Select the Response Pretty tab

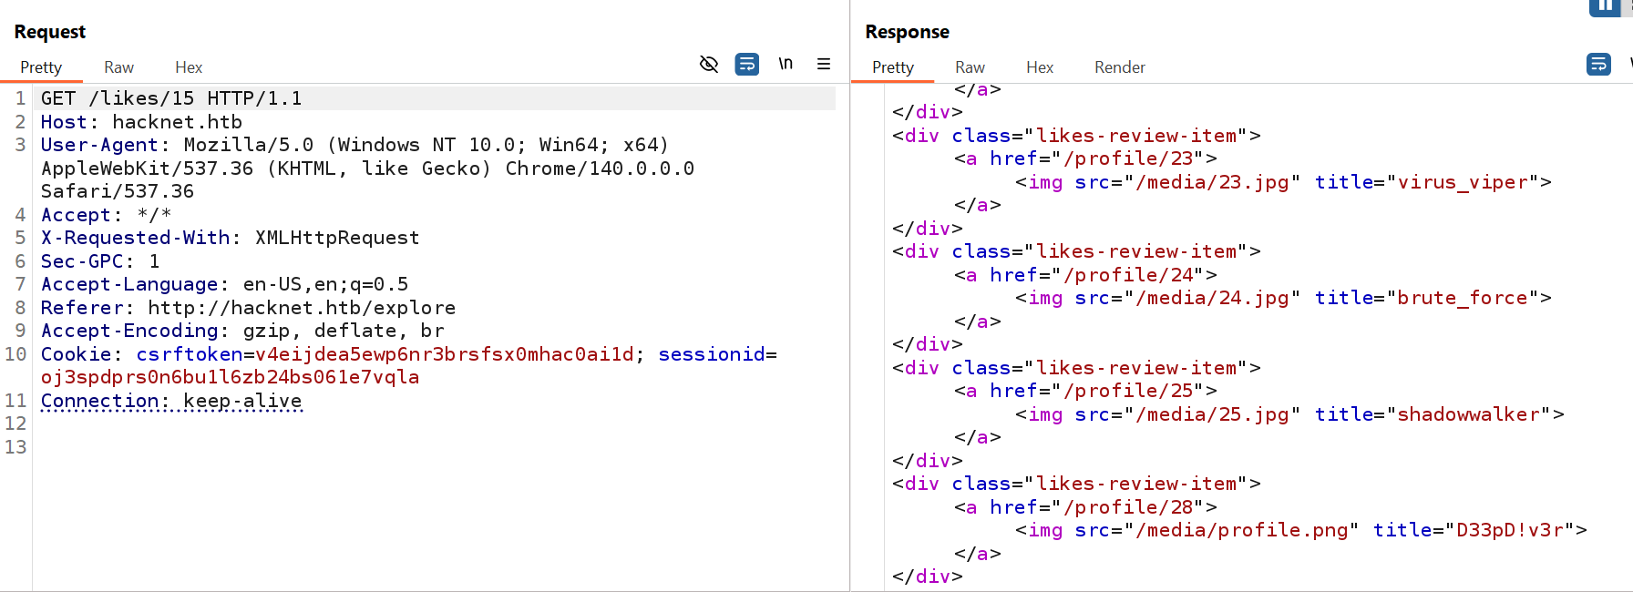892,67
